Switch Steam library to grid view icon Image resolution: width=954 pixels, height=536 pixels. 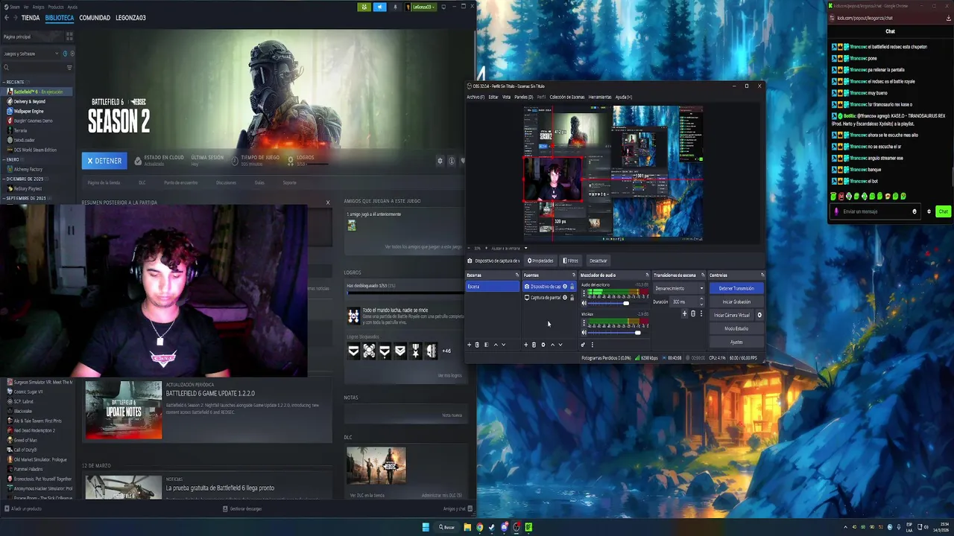click(69, 36)
